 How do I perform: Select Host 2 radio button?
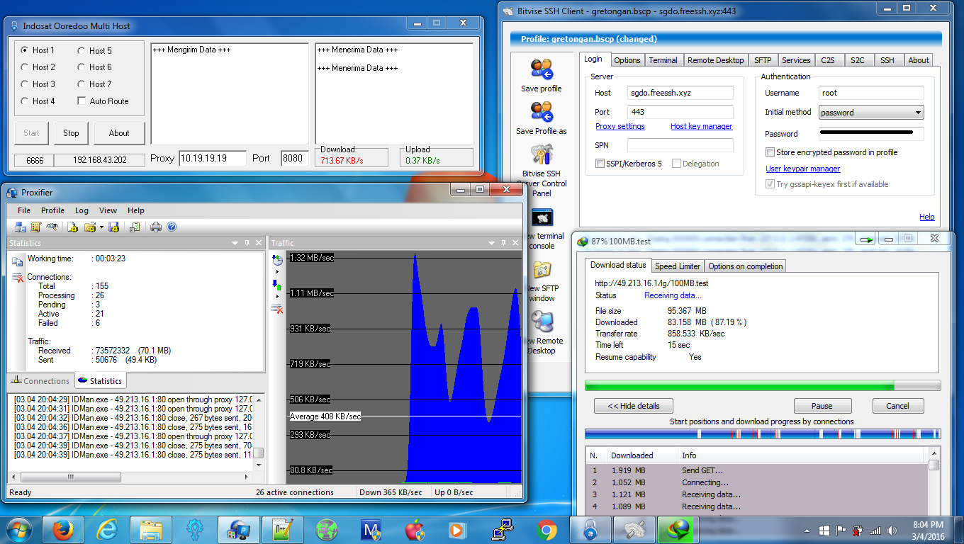(25, 67)
